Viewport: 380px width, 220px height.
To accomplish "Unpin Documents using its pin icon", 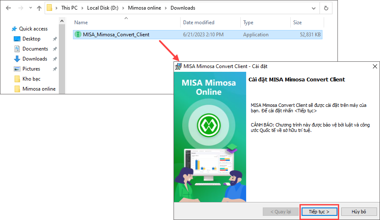I will 55,49.
